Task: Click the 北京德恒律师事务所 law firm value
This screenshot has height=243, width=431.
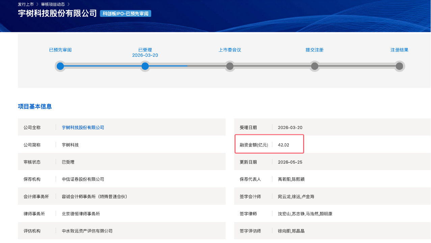Action: (x=81, y=214)
